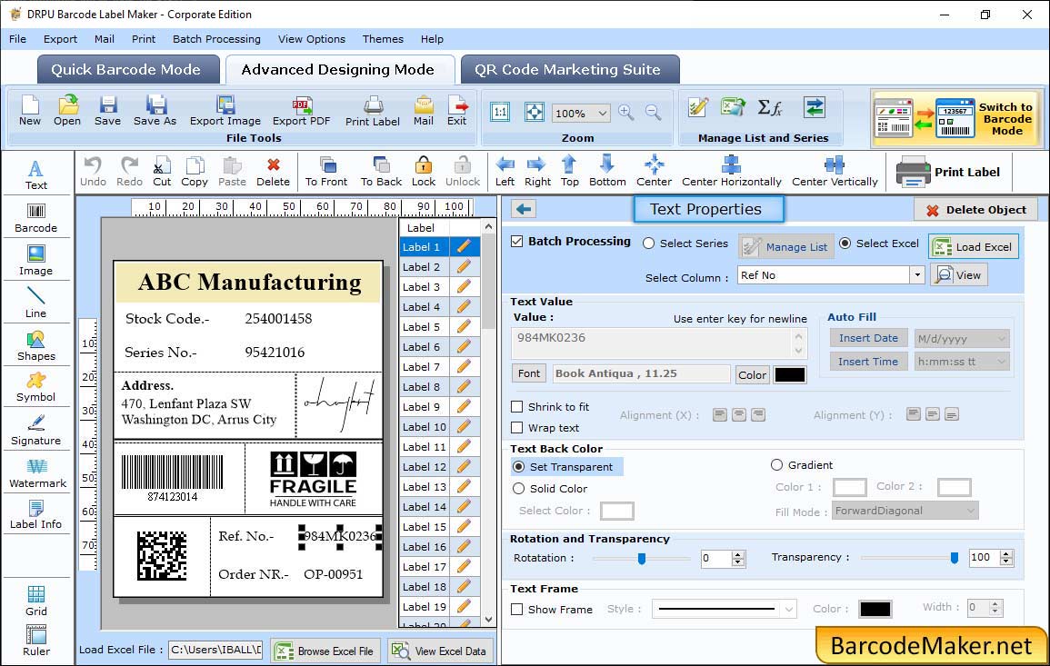
Task: Uncheck Batch Processing checkbox
Action: pos(517,242)
